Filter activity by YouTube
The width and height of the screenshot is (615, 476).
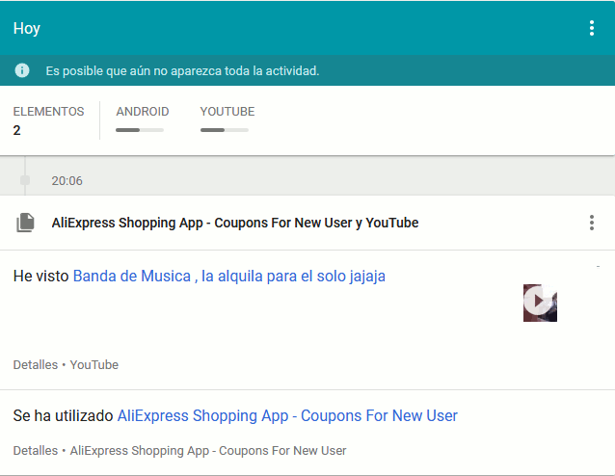(x=227, y=112)
